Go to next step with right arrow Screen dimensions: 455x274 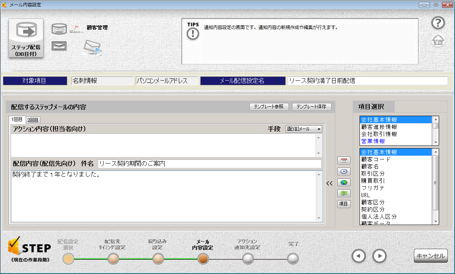coord(380,256)
